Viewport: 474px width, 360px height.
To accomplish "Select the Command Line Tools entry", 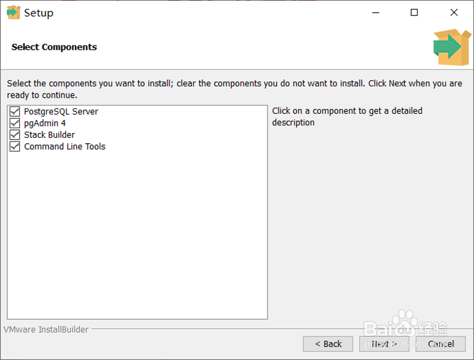I will coord(64,146).
